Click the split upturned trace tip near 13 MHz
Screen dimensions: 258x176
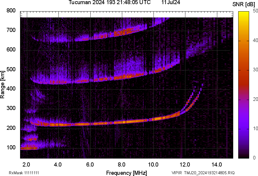pos(202,85)
